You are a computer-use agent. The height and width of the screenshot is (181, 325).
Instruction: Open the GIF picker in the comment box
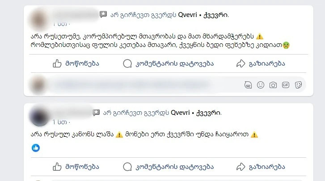(285, 85)
